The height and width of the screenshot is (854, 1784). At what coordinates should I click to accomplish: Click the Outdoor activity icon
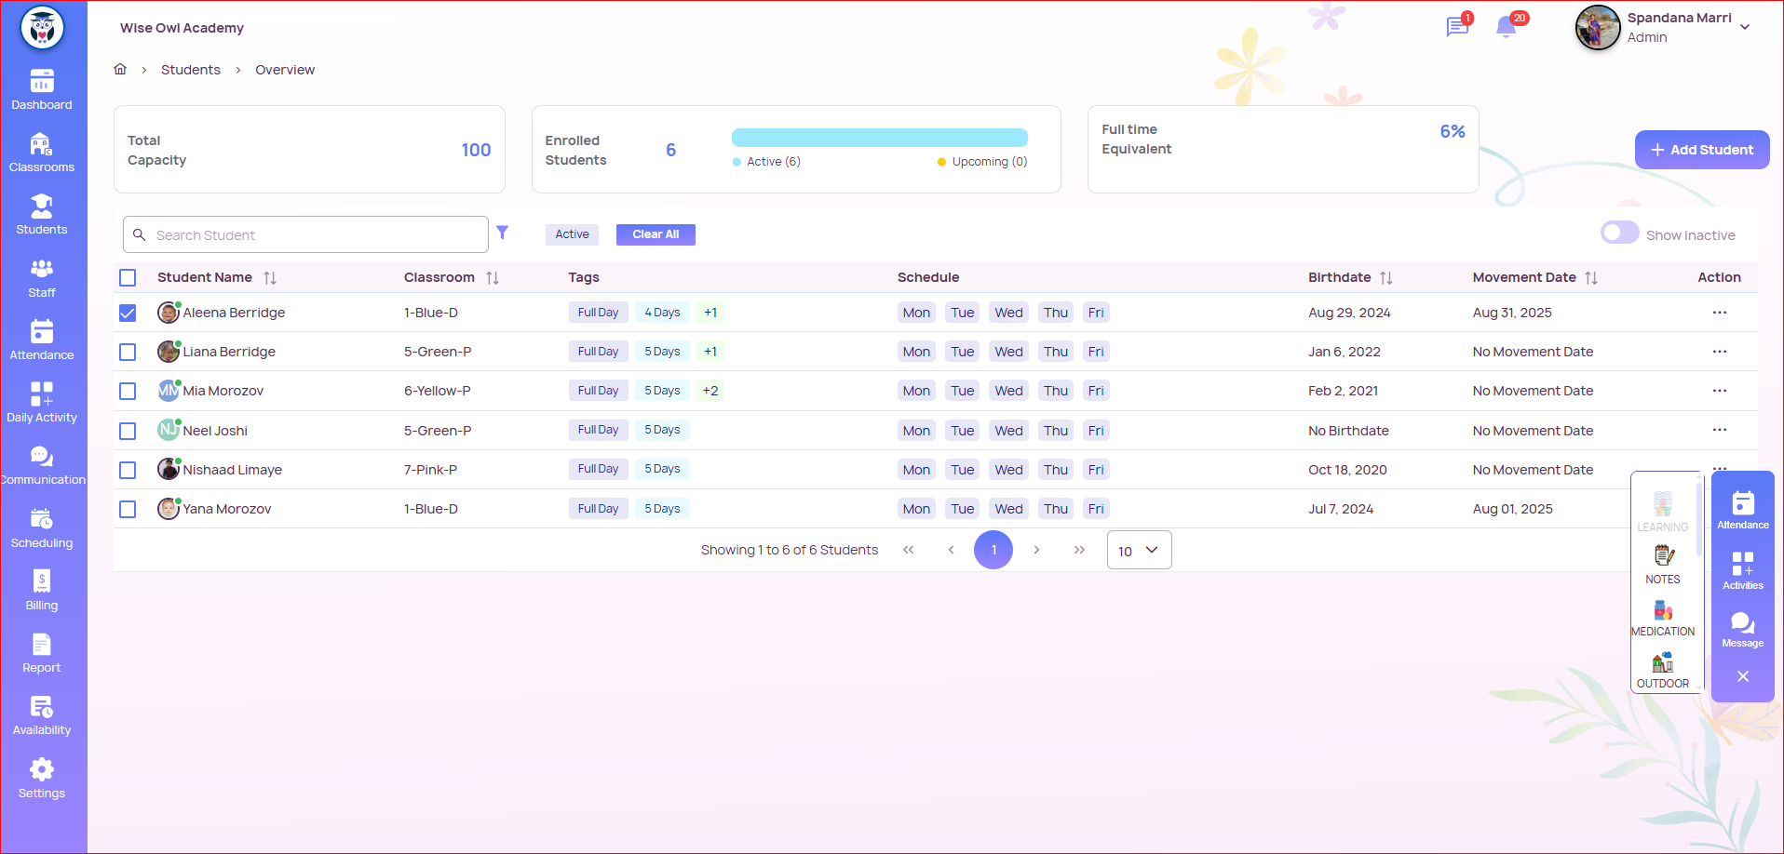(1663, 663)
